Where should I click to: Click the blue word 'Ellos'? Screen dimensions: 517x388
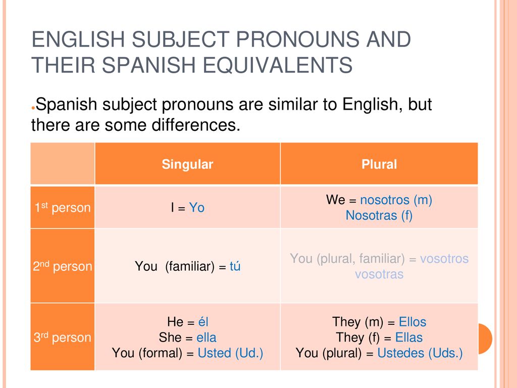tap(412, 322)
